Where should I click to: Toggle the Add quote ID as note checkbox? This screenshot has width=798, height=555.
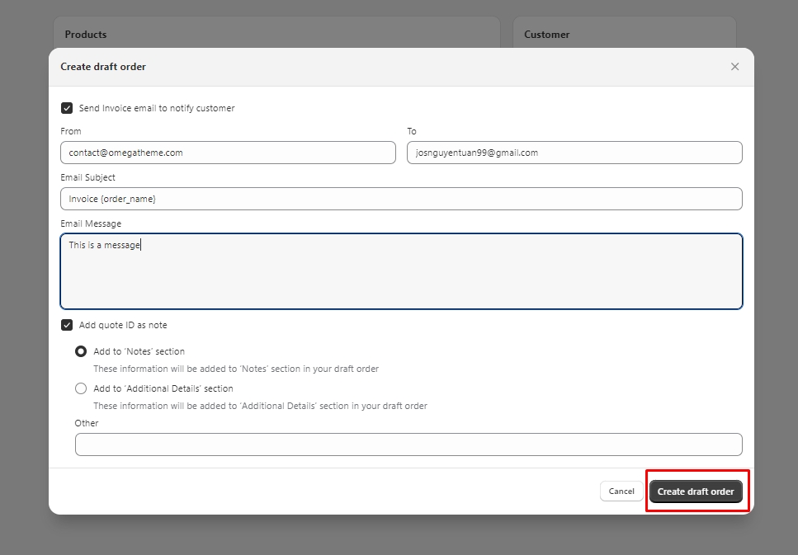67,325
